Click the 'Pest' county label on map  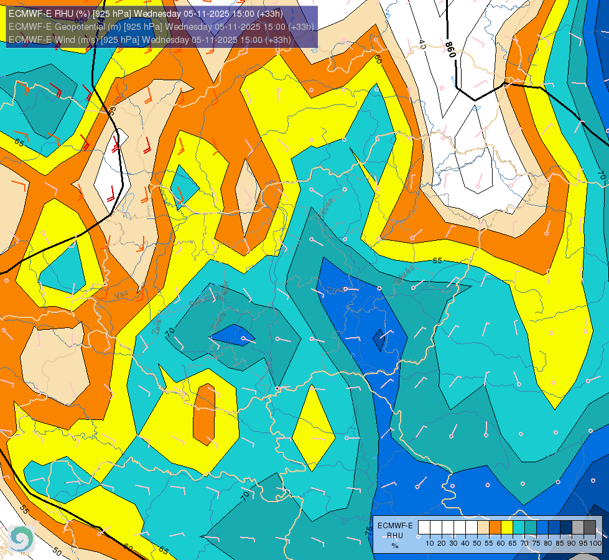pyautogui.click(x=335, y=289)
